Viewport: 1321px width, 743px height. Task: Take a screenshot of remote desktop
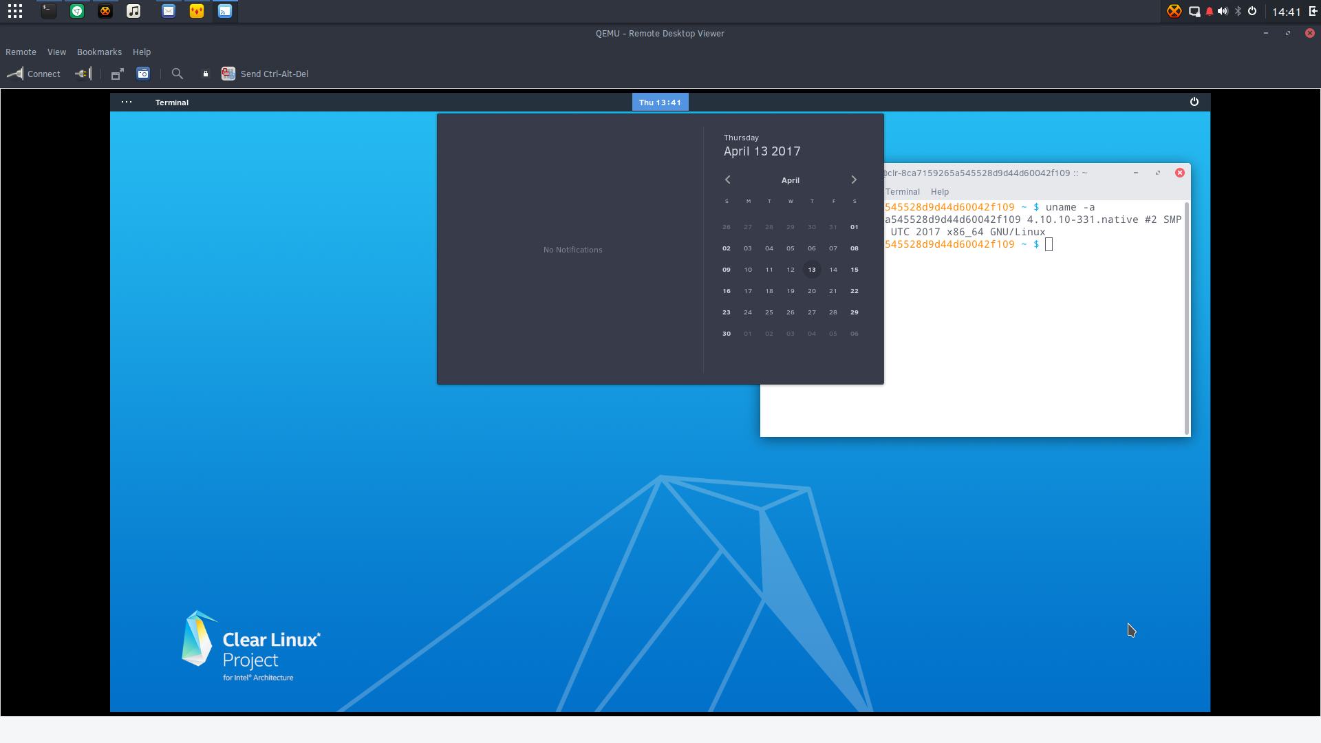click(x=143, y=74)
